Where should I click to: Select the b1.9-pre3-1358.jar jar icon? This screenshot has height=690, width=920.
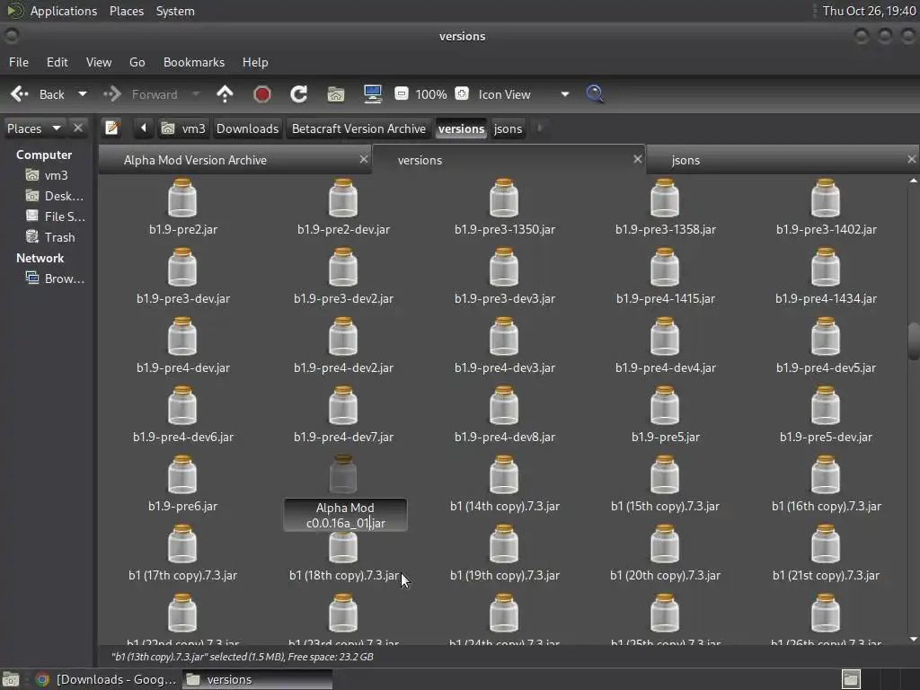click(665, 199)
